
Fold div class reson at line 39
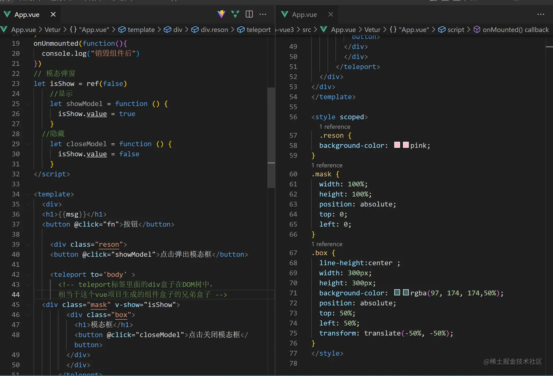[x=28, y=244]
